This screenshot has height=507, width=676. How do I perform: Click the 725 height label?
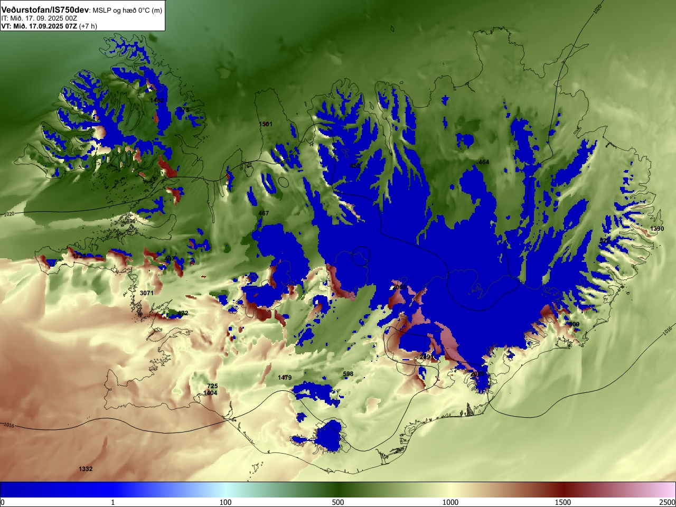point(212,386)
